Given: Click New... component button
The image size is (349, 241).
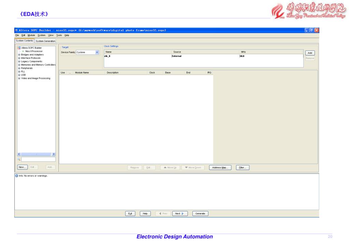Looking at the screenshot, I should [22, 167].
